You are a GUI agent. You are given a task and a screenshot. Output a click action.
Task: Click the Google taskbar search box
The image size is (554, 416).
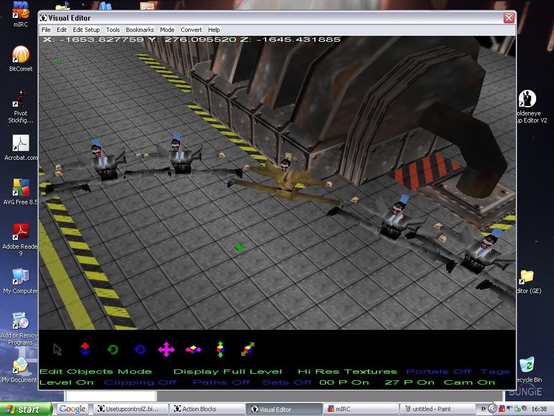[72, 409]
